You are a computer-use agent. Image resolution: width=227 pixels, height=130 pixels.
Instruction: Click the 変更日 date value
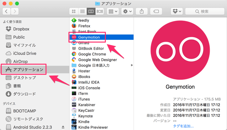[197, 110]
